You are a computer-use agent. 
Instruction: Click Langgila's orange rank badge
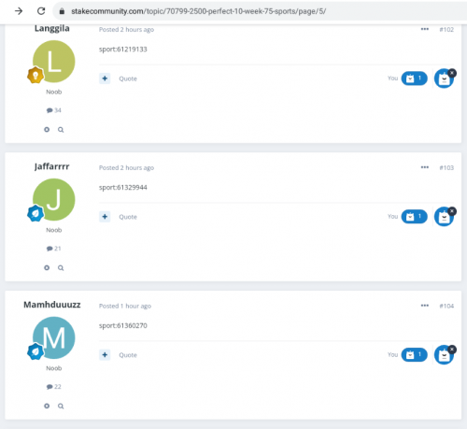(x=35, y=75)
